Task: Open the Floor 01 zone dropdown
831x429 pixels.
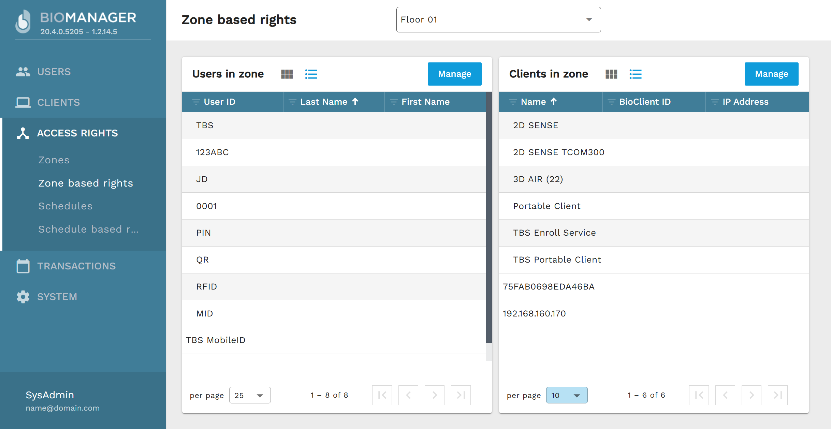Action: click(498, 20)
